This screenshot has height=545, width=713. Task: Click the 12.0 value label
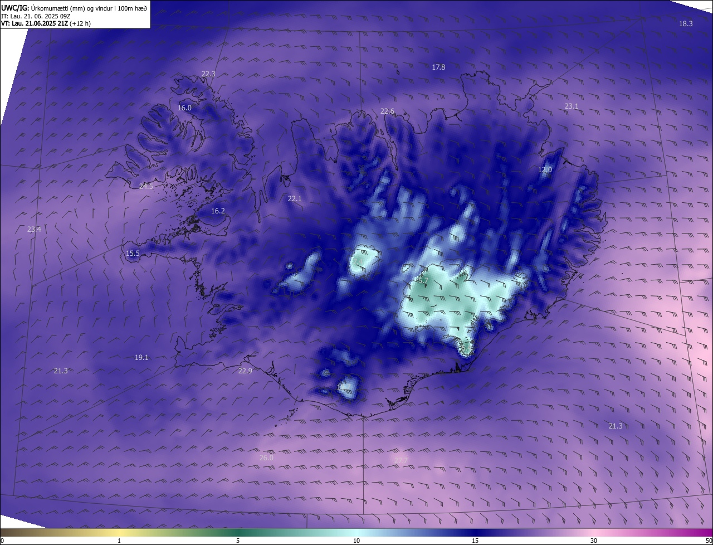coord(544,169)
